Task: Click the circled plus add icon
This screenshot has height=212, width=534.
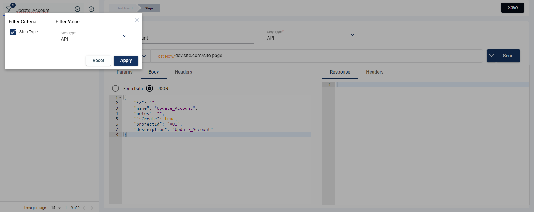Action: pos(91,9)
